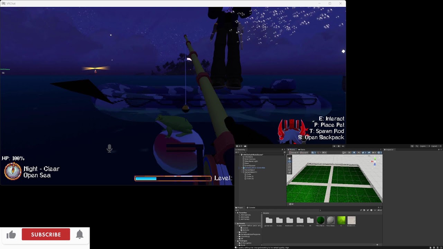Toggle scene effects (skybox) button

363,153
